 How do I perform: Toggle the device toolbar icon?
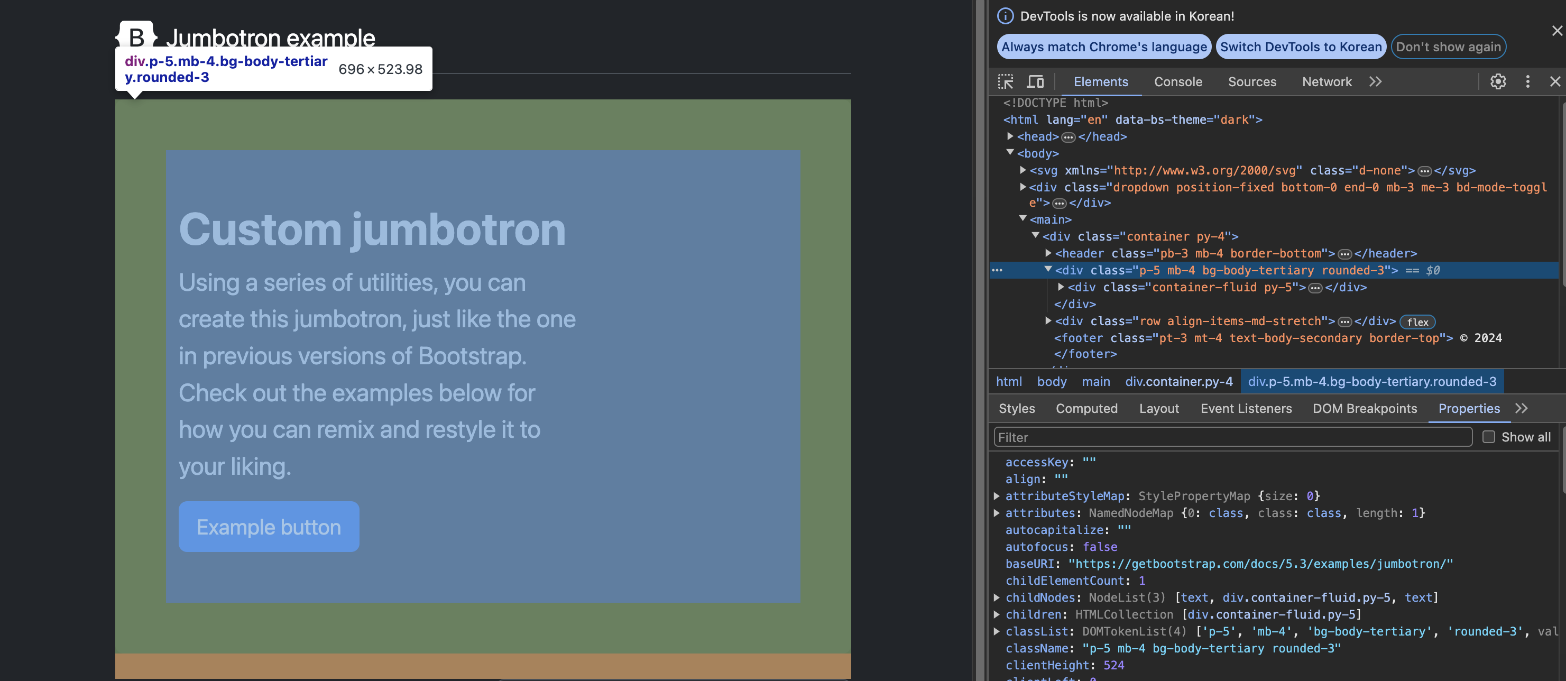pyautogui.click(x=1035, y=81)
